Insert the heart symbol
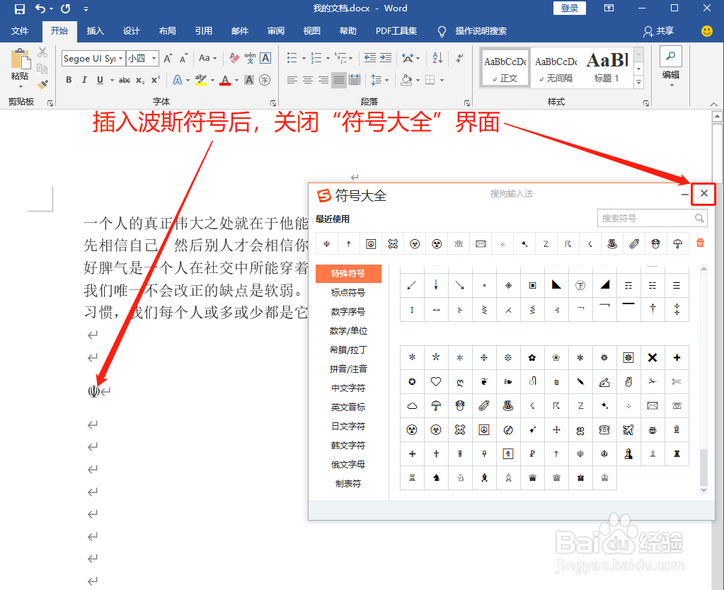Viewport: 724px width, 590px height. pos(436,381)
